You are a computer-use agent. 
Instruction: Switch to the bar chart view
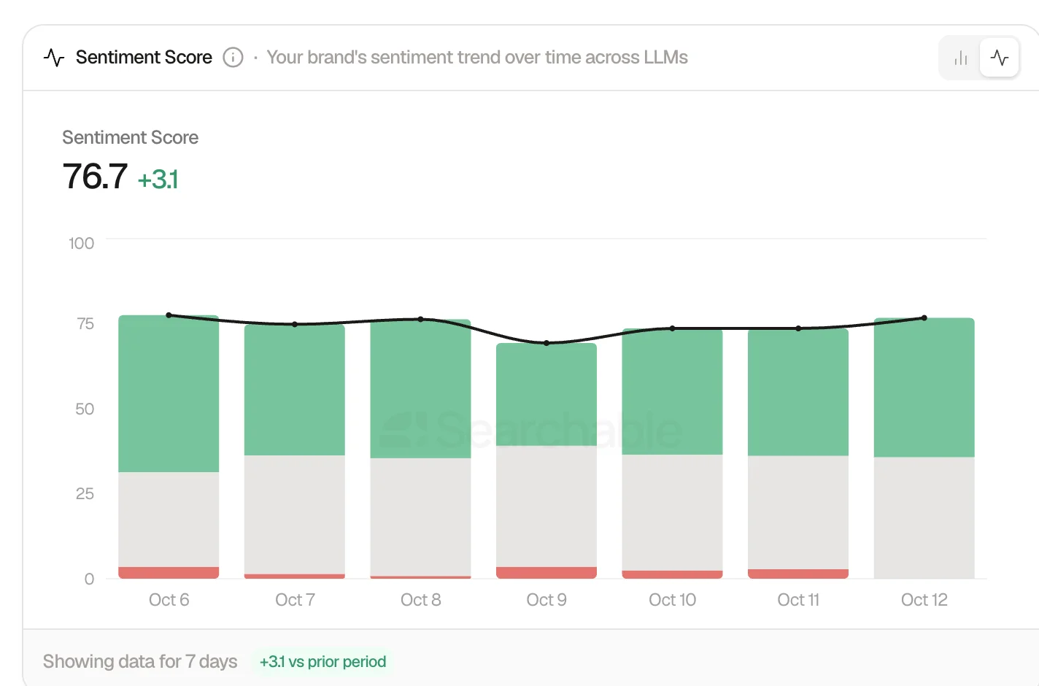961,58
